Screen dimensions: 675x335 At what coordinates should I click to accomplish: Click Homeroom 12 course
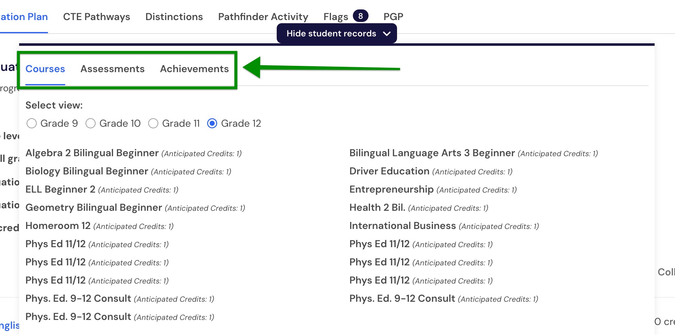[58, 226]
